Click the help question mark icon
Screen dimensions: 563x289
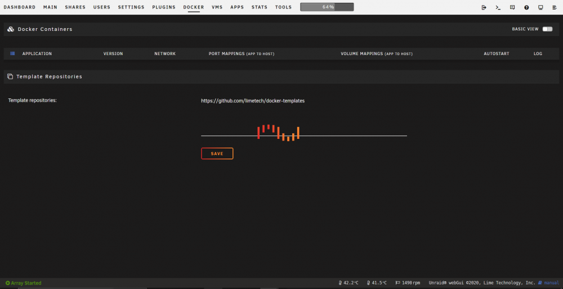pyautogui.click(x=526, y=7)
